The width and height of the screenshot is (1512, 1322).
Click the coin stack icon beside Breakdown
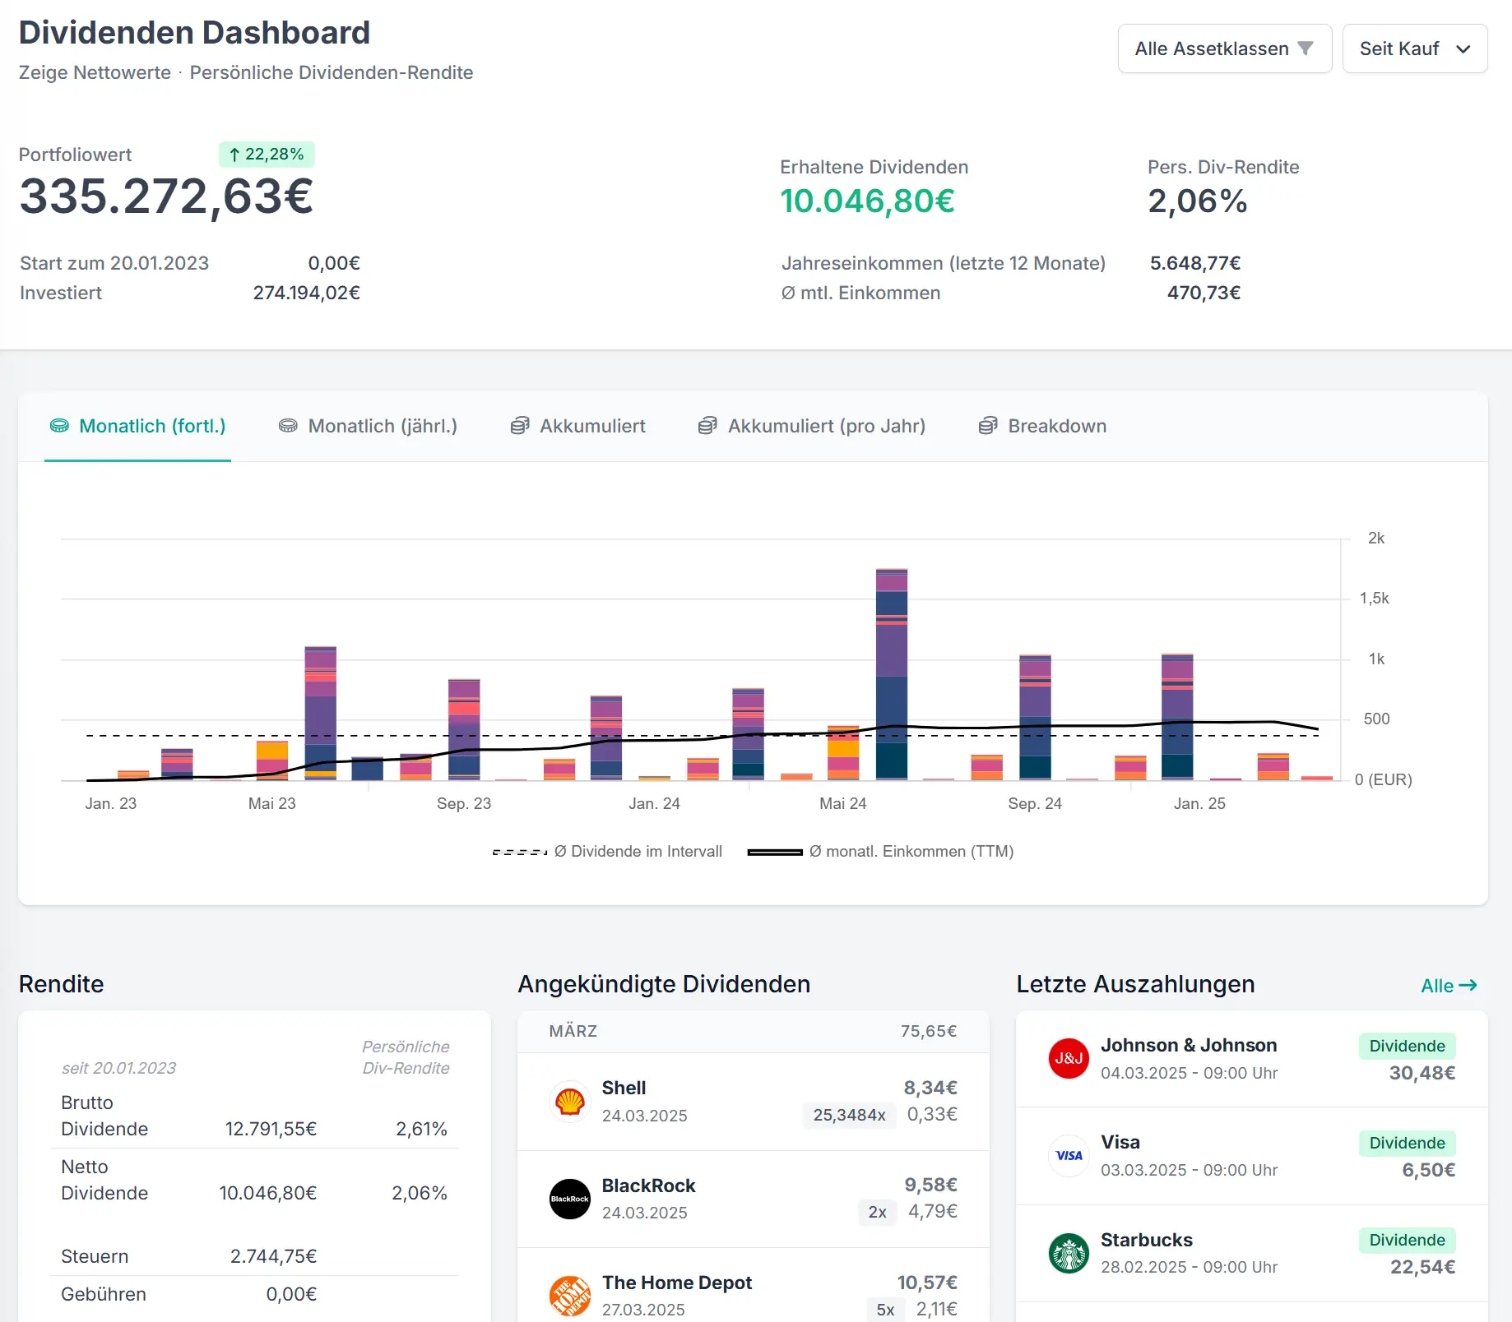[988, 426]
